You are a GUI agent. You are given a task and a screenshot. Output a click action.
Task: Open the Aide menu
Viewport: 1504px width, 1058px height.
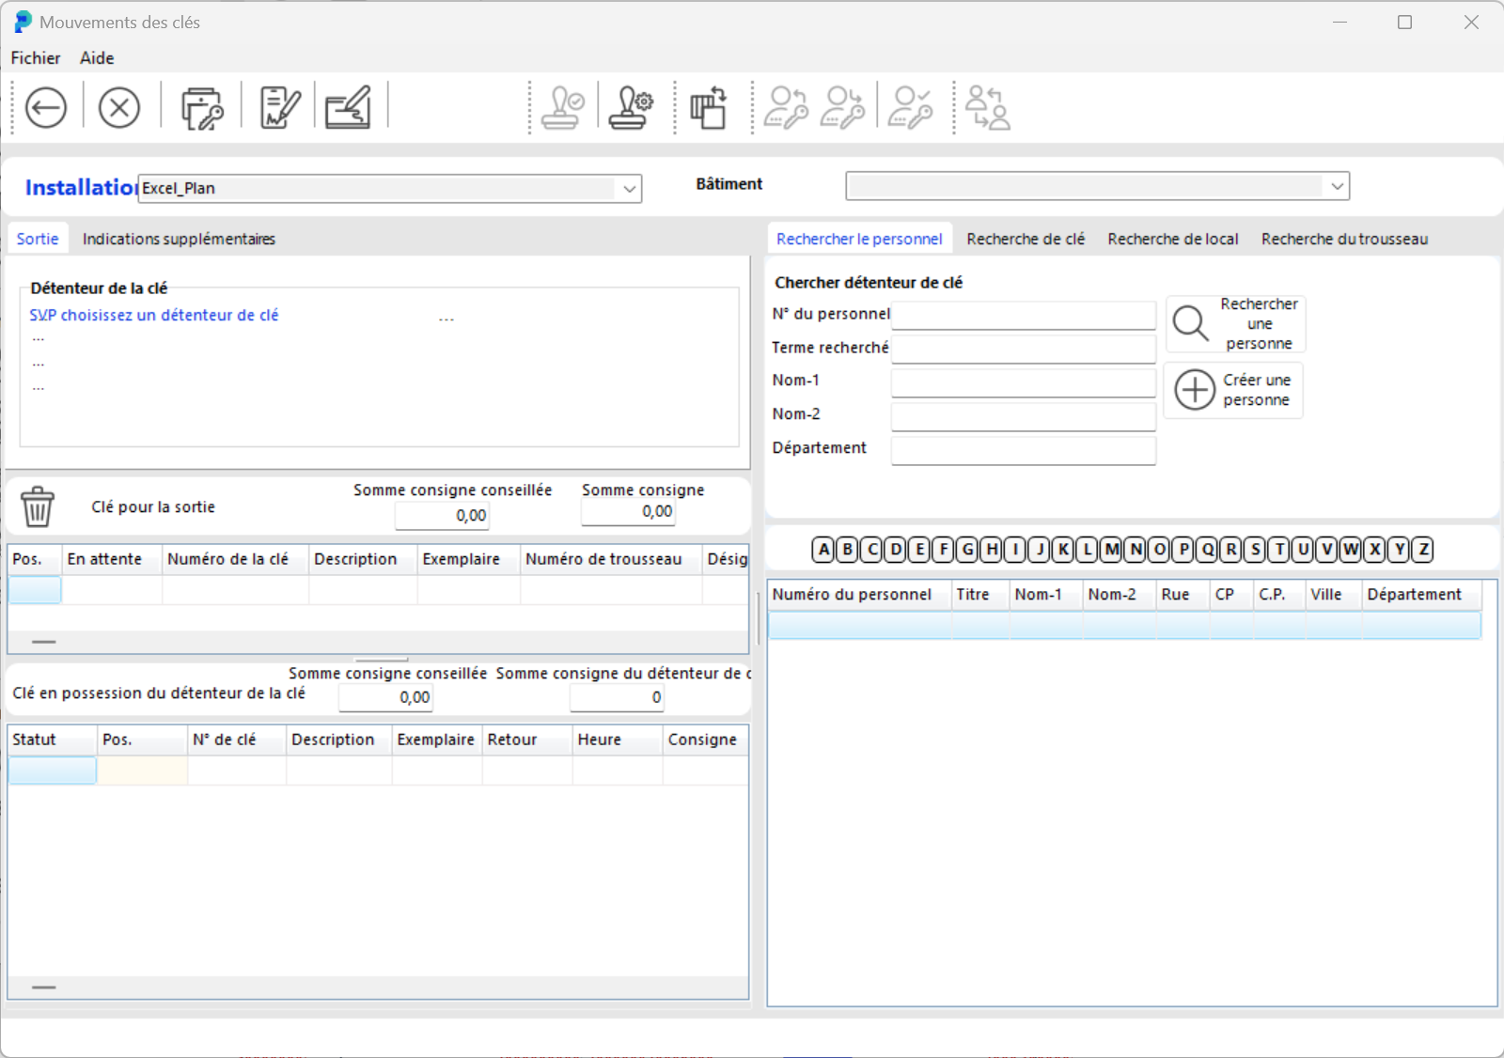tap(97, 58)
